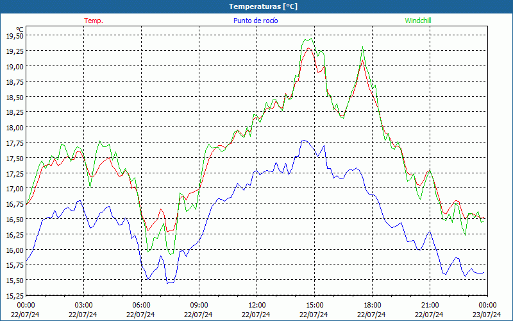Click the 06:00 time axis label
Viewport: 513px width, 321px height.
[x=142, y=305]
